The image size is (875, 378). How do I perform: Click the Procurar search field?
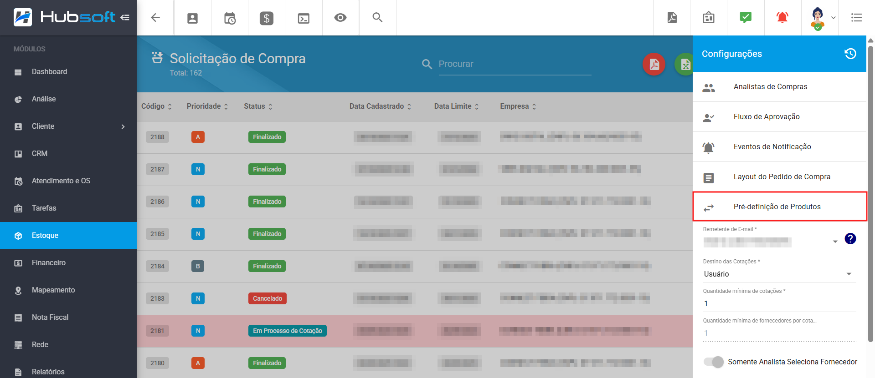pyautogui.click(x=515, y=64)
